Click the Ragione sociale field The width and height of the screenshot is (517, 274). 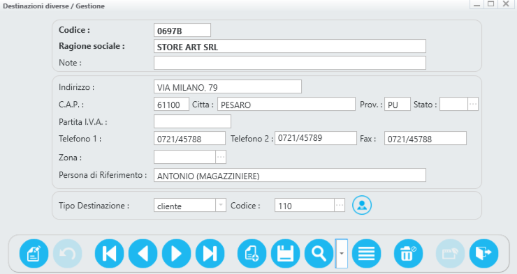point(290,47)
